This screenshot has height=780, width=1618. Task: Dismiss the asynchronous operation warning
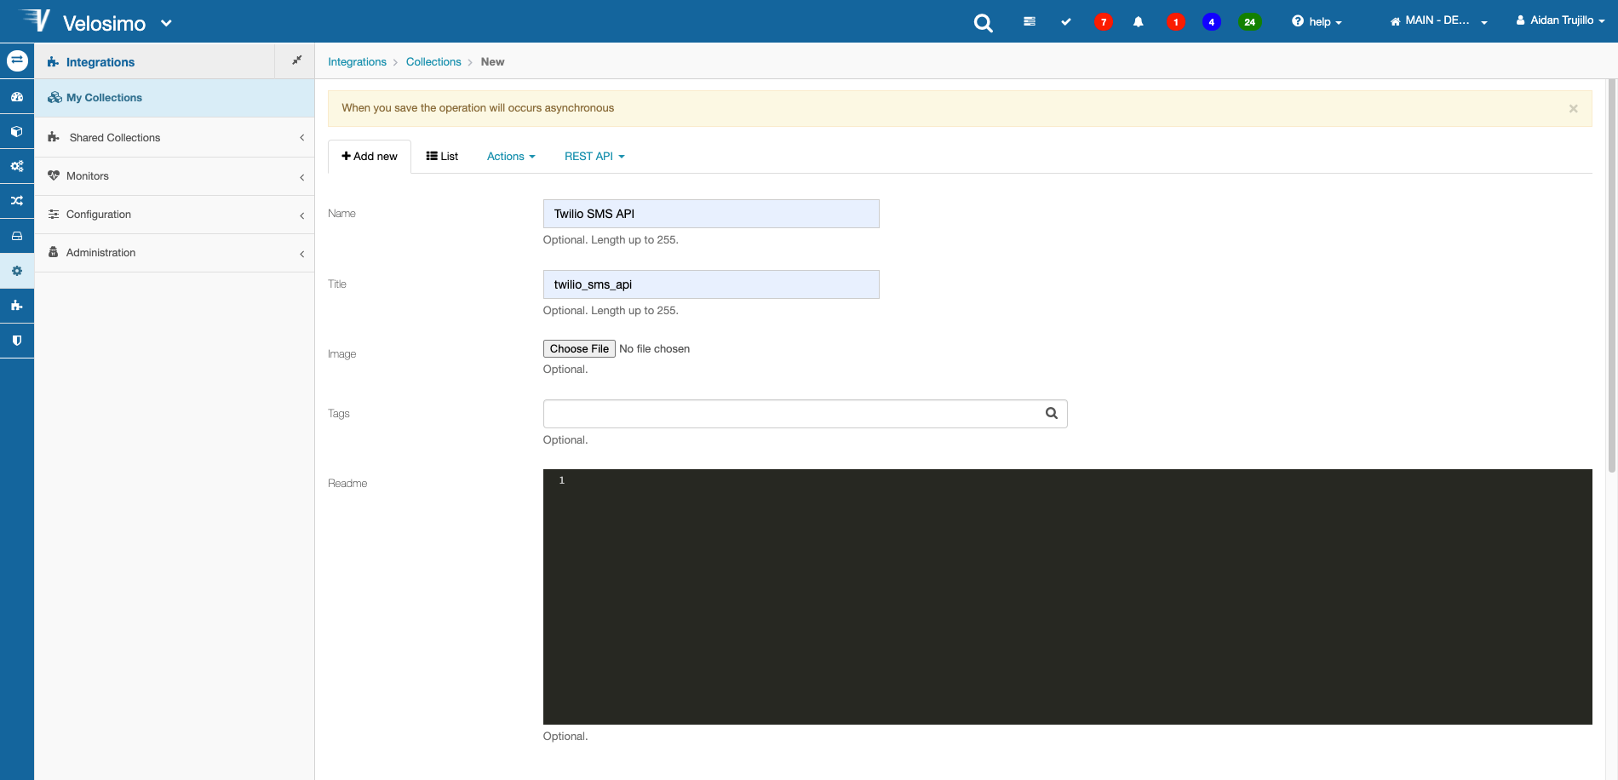[x=1573, y=108]
